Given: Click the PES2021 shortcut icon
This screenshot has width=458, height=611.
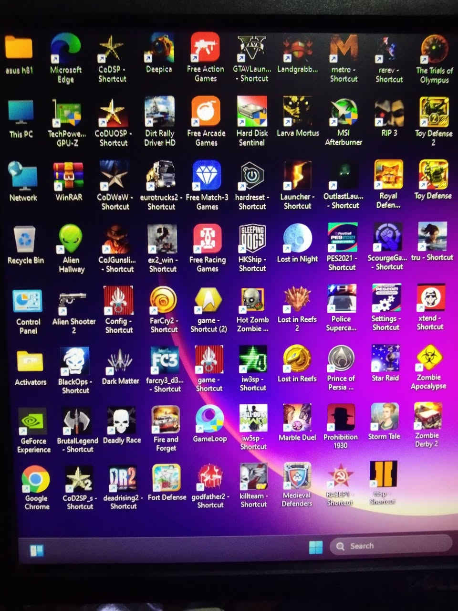Looking at the screenshot, I should 342,238.
